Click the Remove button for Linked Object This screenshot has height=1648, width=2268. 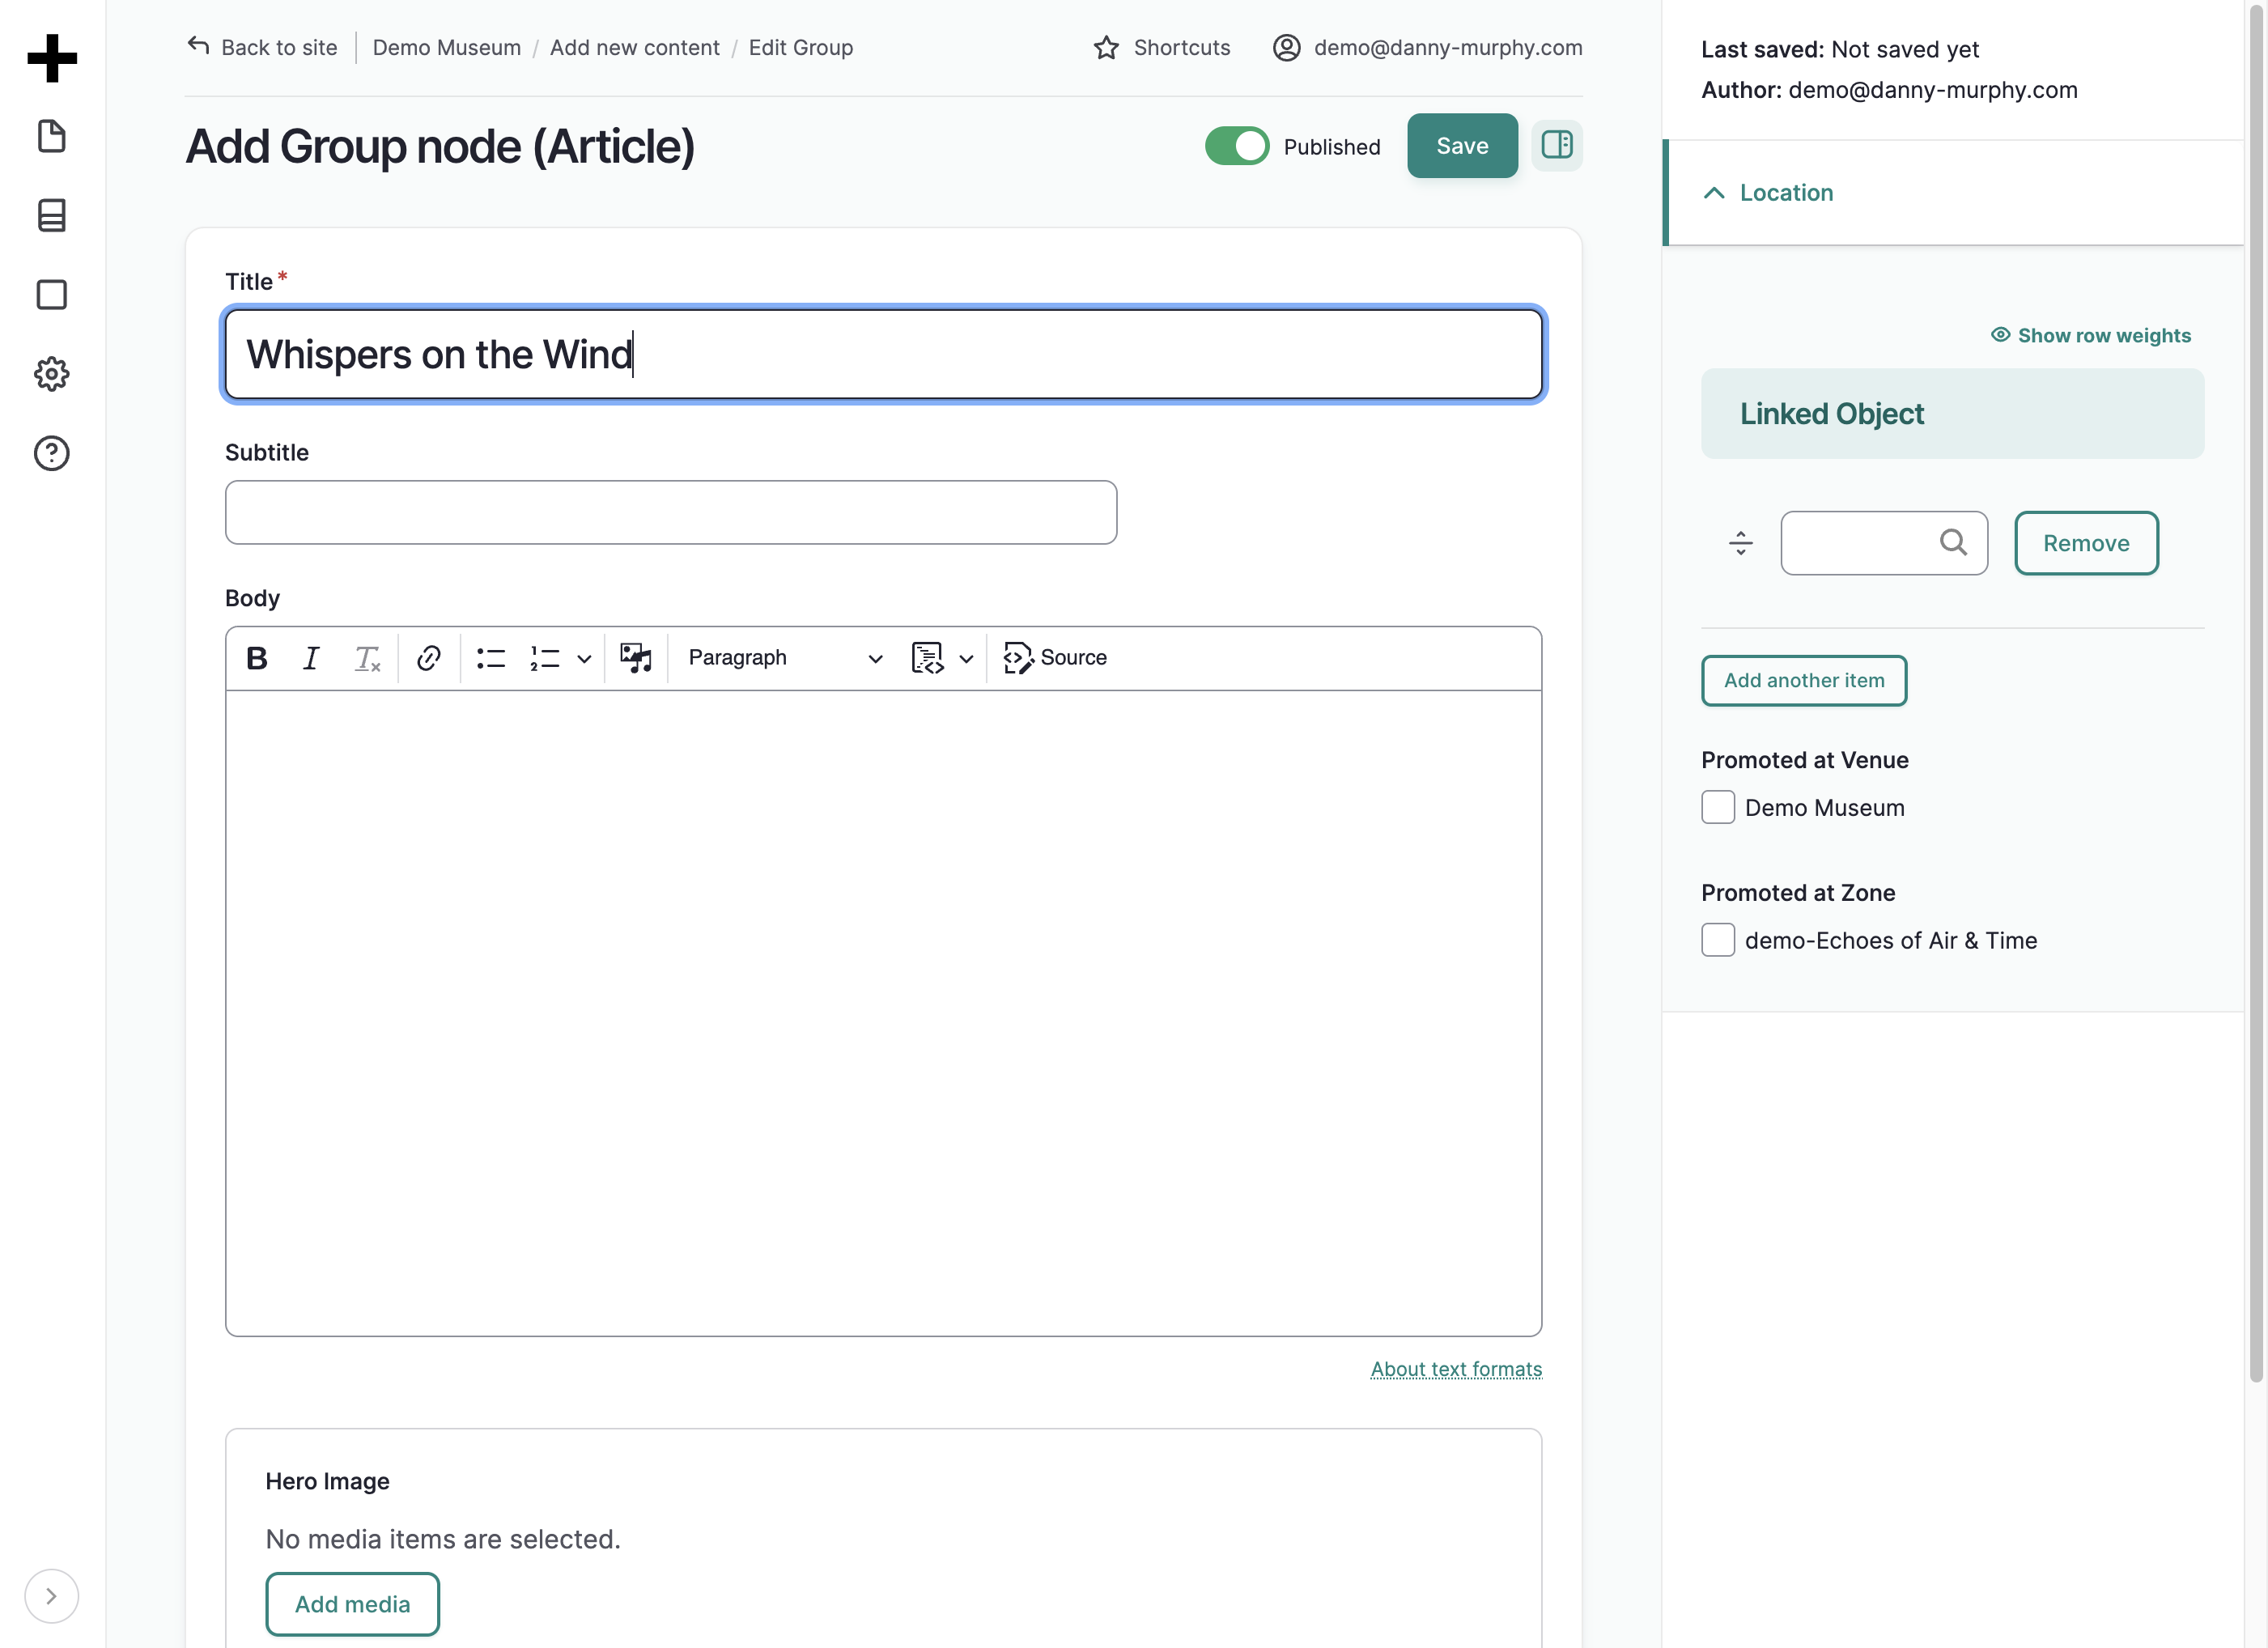tap(2086, 543)
